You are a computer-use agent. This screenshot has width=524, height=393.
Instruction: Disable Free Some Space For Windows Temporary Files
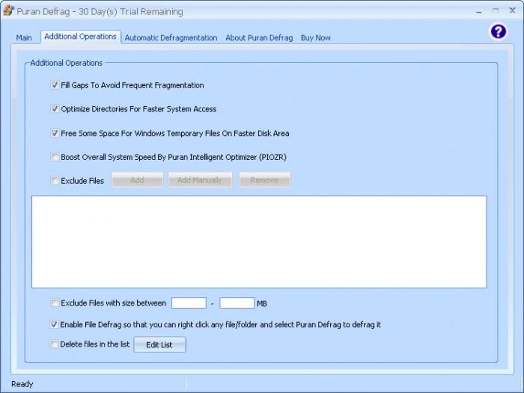tap(55, 133)
